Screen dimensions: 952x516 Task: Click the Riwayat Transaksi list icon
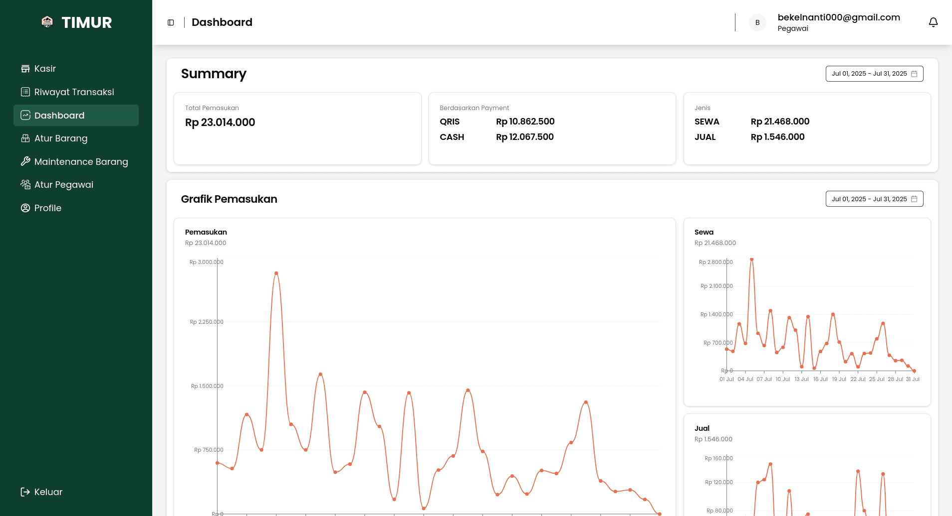pyautogui.click(x=25, y=92)
